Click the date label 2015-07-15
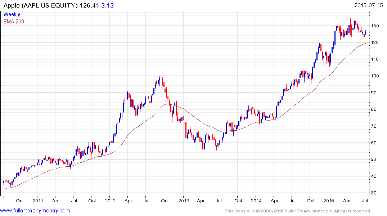 click(369, 5)
